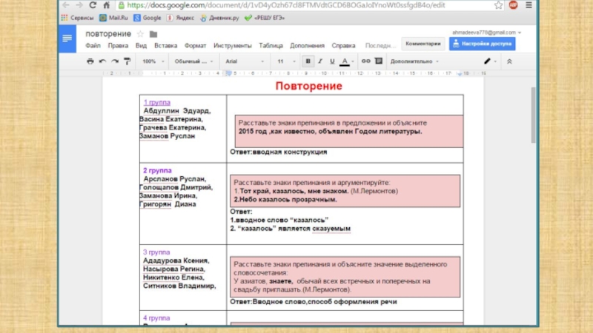This screenshot has width=593, height=333.
Task: Open the Google Docs home icon
Action: pos(68,38)
